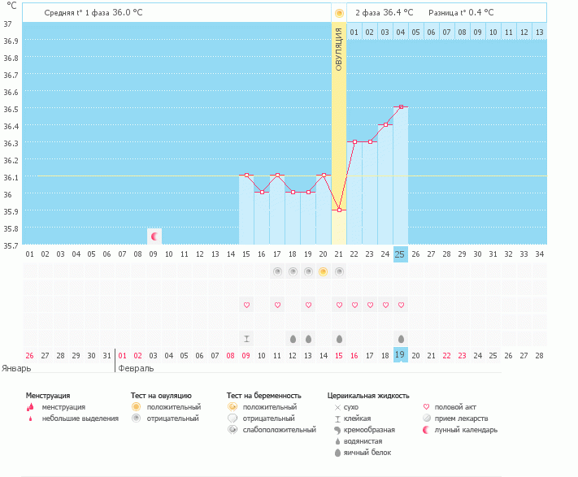Click the heart icon on cycle day 22
Screen dimensions: 578x477
354,305
